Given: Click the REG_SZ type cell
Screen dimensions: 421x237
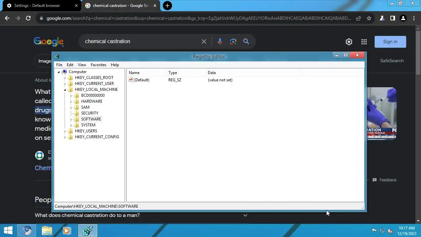Looking at the screenshot, I should (x=175, y=80).
